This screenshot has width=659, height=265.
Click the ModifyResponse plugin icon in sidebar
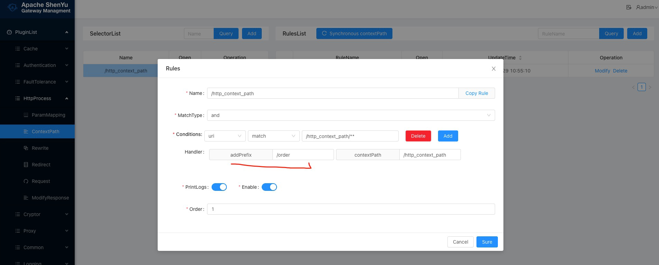tap(26, 198)
